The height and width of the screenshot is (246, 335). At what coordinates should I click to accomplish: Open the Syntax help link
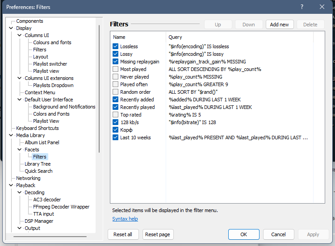[x=125, y=219]
